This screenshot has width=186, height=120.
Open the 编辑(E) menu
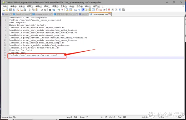pos(13,7)
